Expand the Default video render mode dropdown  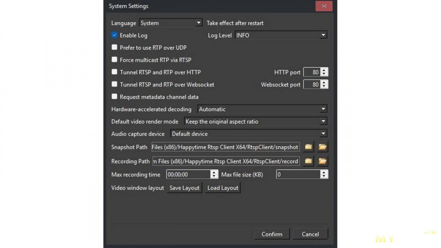click(x=256, y=121)
